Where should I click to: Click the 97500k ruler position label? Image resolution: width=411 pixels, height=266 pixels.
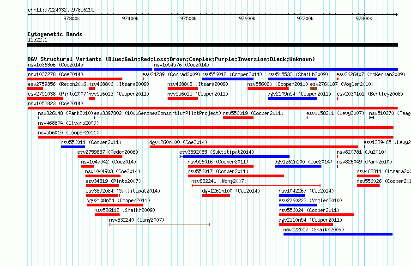coord(188,18)
